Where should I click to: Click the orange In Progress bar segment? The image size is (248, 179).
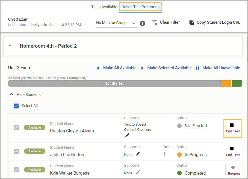click(226, 83)
